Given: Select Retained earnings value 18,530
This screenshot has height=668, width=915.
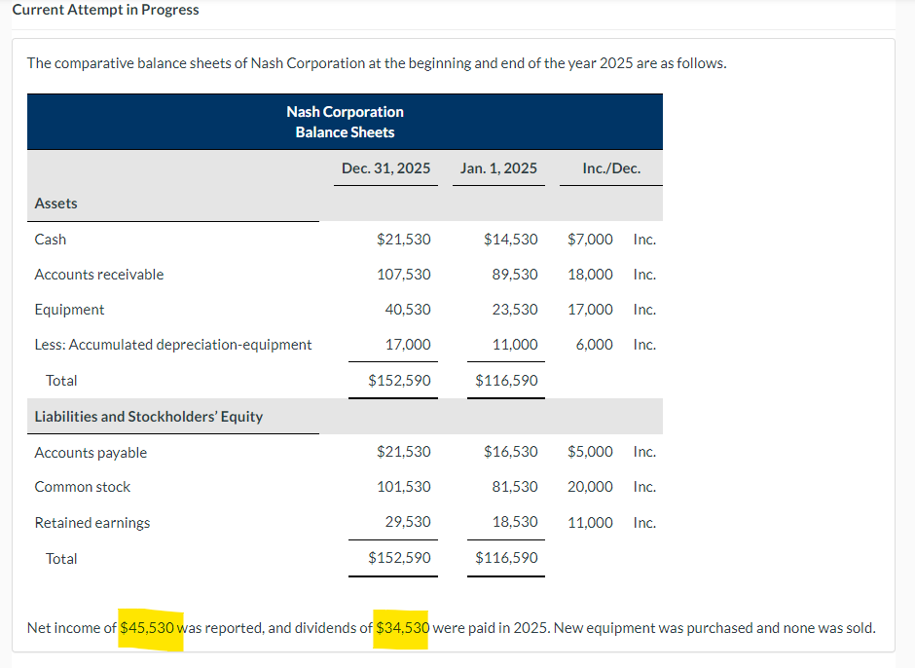Looking at the screenshot, I should (515, 521).
